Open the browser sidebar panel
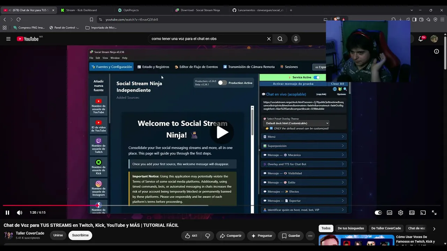This screenshot has width=447, height=251. (x=414, y=20)
